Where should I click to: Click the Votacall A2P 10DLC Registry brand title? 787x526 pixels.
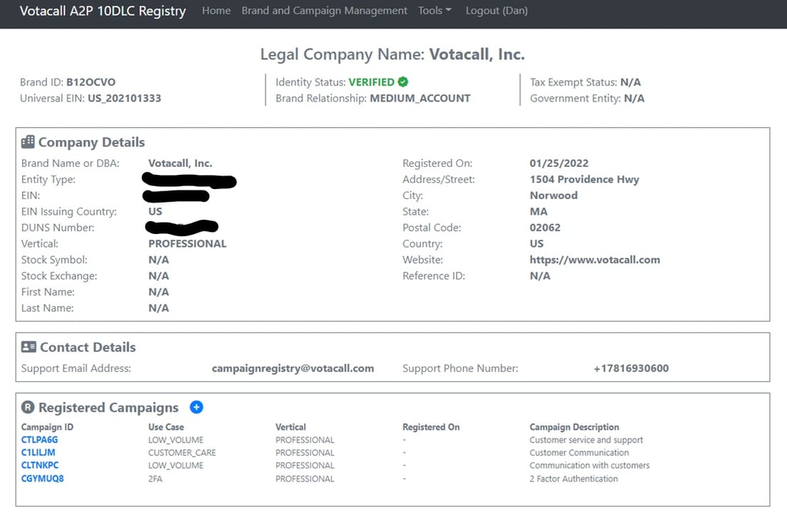coord(103,11)
